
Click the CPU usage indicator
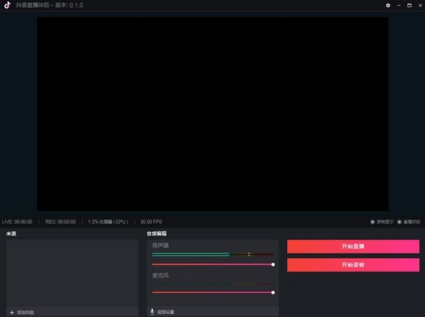click(108, 222)
